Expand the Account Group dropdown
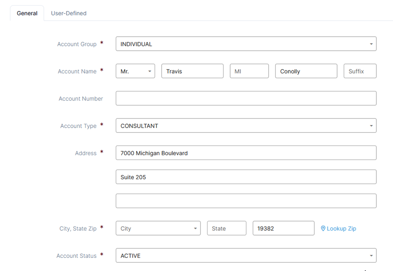Viewport: 393px width, 271px height. (x=246, y=44)
